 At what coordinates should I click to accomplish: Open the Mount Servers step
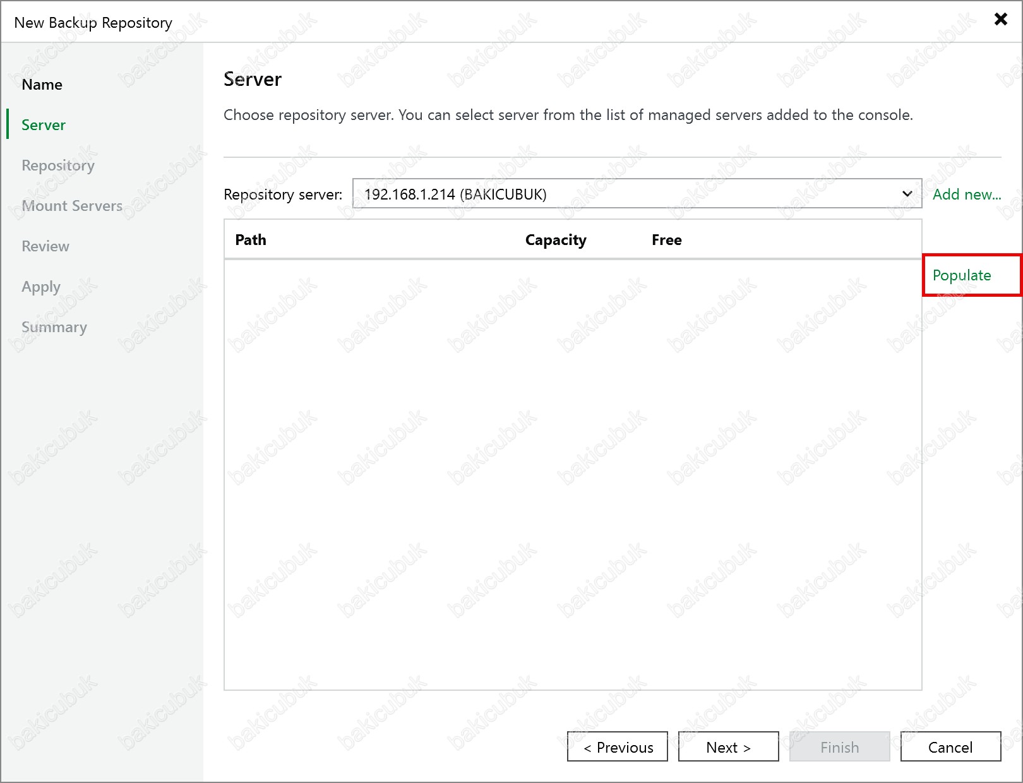tap(72, 206)
